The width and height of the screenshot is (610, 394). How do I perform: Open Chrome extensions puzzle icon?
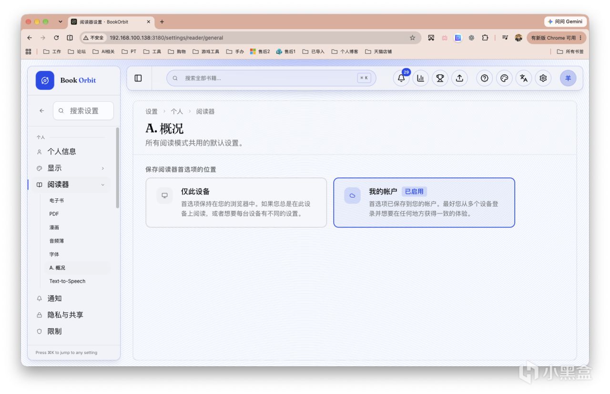coord(485,38)
